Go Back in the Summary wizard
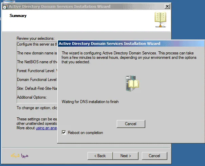Screen dimensions: 205x166 point(100,156)
